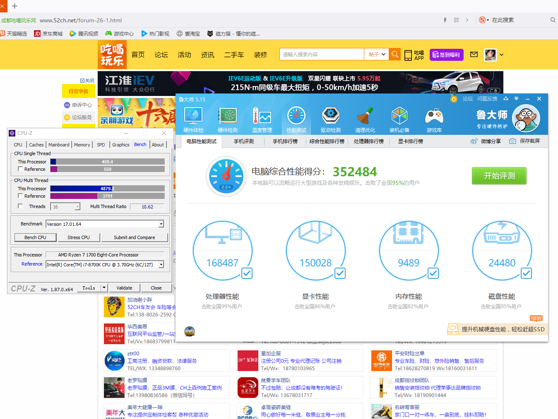
Task: Click the 鲁大师 skin shirt icon
Action: 505,98
